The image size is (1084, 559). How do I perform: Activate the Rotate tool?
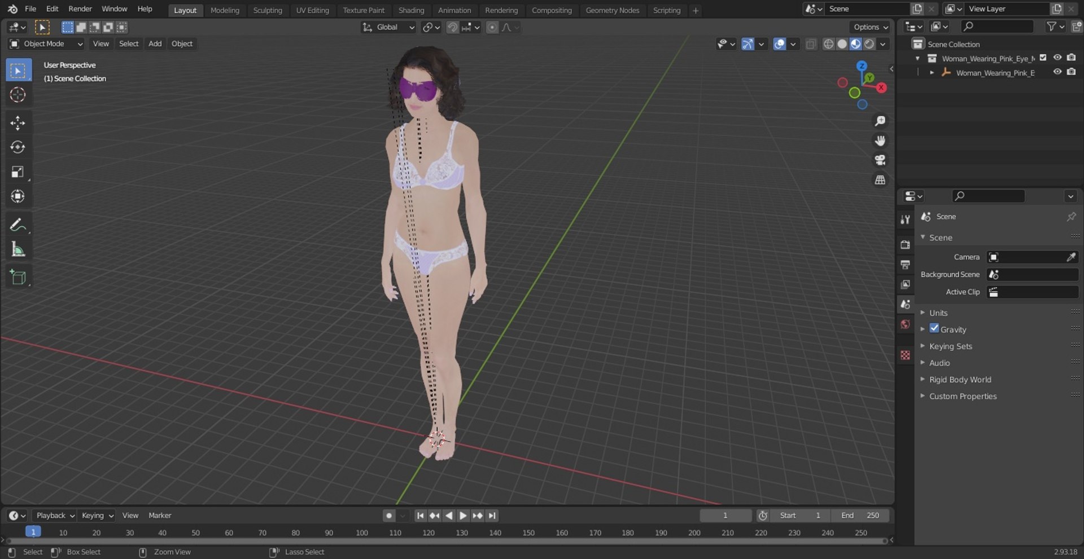(18, 147)
